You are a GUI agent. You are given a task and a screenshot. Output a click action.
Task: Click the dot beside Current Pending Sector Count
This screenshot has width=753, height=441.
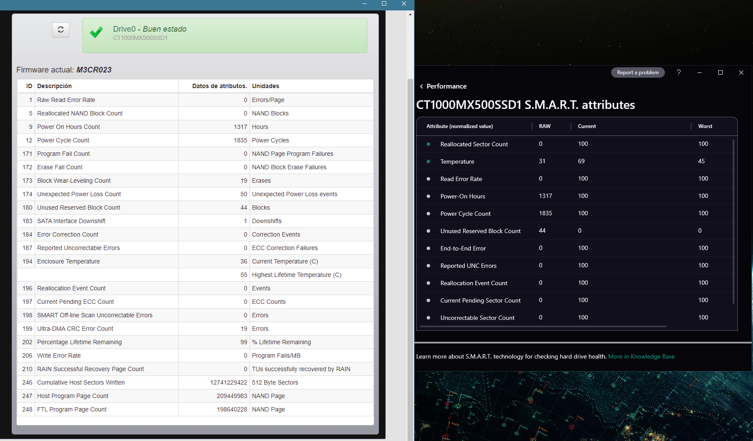(x=428, y=300)
